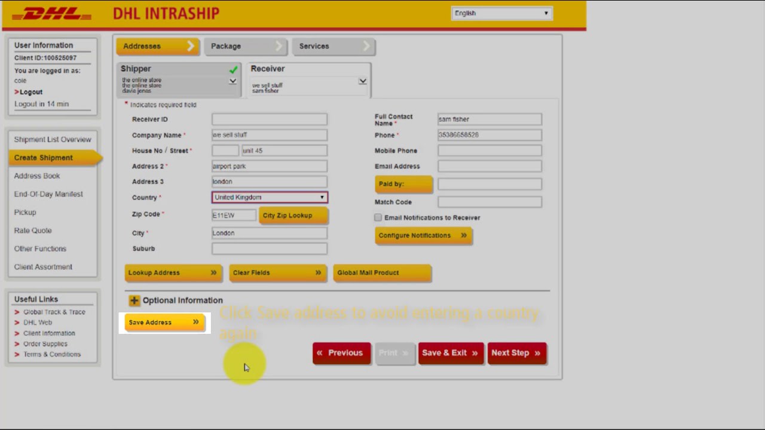
Task: Click the Zip Code input field
Action: 234,215
